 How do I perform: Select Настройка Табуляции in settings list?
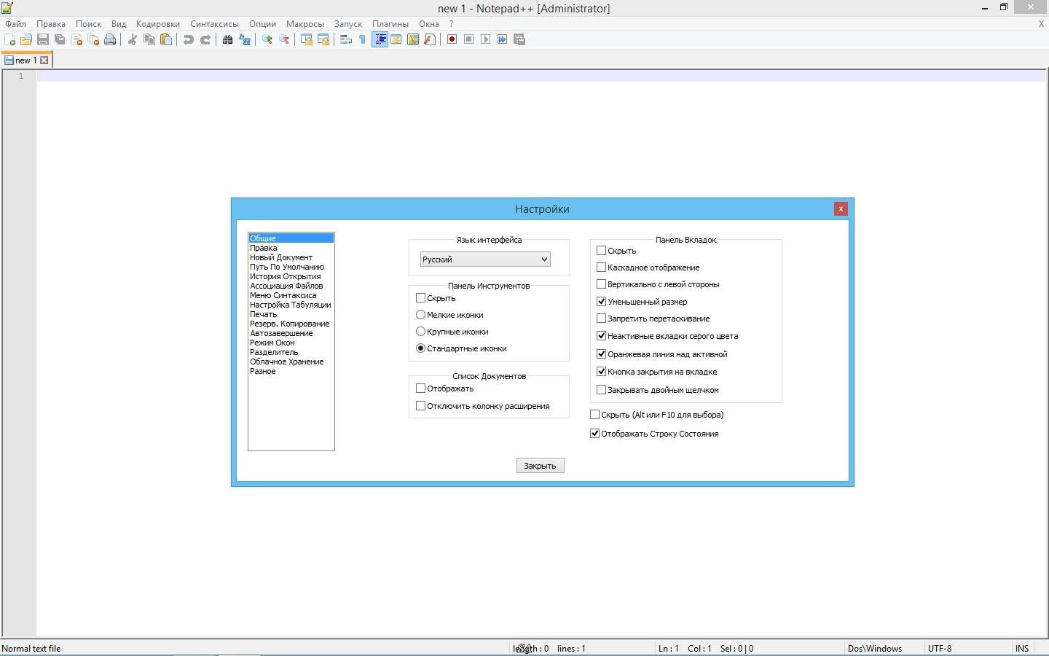tap(291, 305)
